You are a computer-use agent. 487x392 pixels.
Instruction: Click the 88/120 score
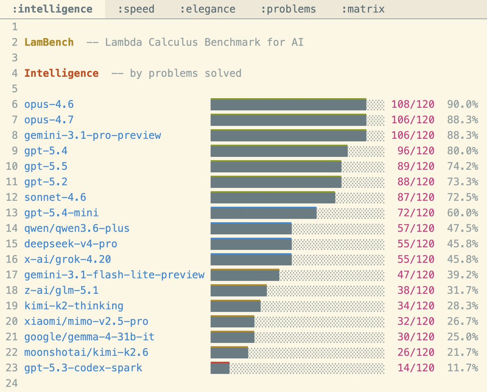(x=416, y=182)
